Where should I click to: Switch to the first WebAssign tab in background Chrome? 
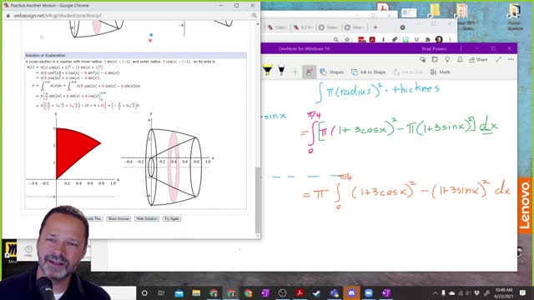pos(277,27)
